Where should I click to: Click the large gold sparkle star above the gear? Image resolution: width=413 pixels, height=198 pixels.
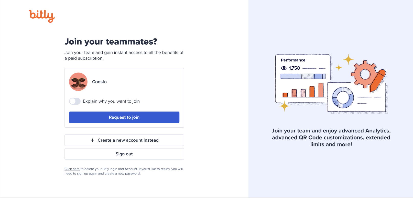(x=348, y=59)
